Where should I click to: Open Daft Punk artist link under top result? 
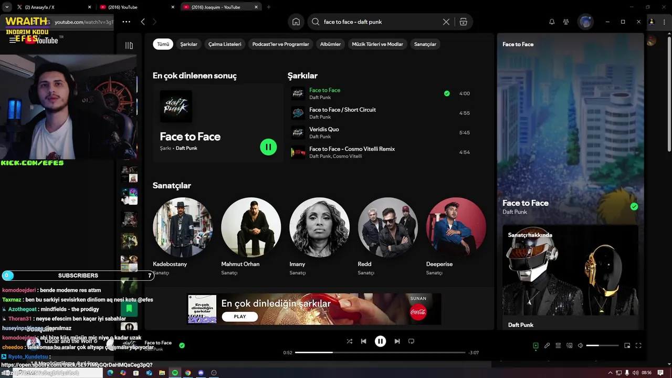(186, 148)
